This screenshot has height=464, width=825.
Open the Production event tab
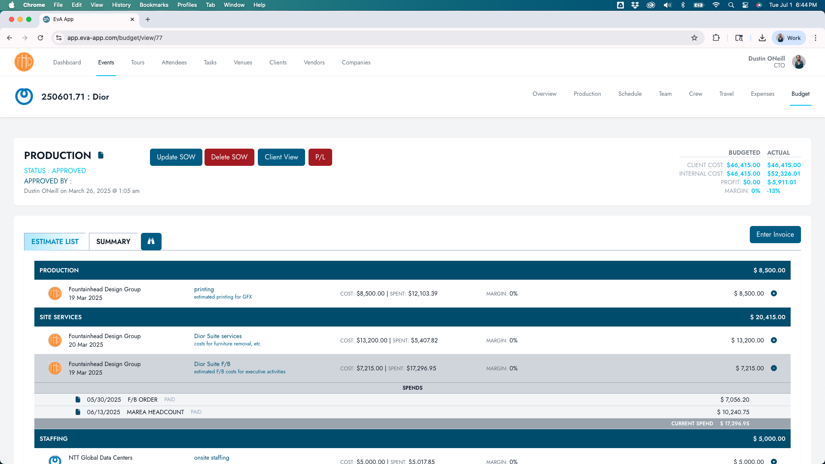coord(587,94)
